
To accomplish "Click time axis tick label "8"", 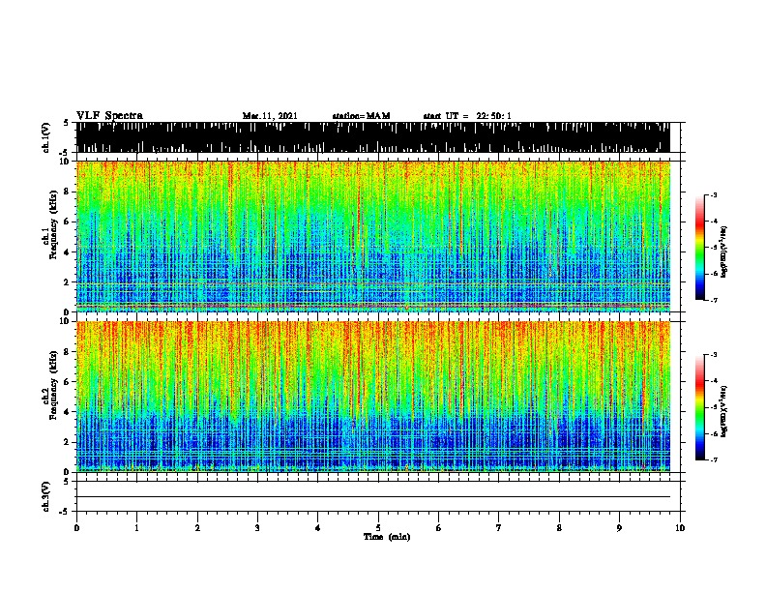I will [559, 528].
